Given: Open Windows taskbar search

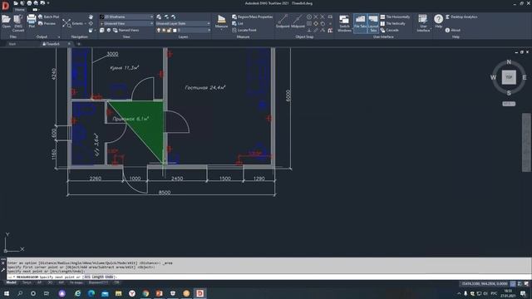Looking at the screenshot, I should pyautogui.click(x=20, y=293).
